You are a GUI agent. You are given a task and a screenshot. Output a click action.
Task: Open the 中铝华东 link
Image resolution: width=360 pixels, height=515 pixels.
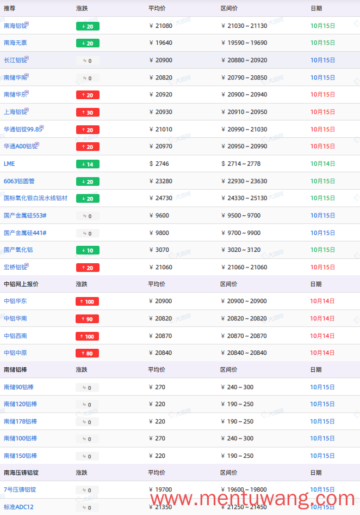15,301
